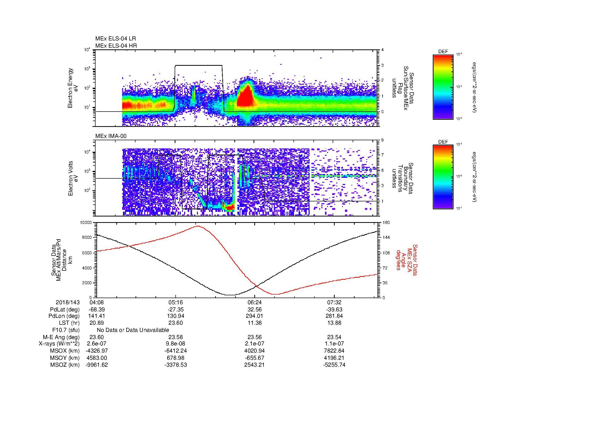Click the '07:32' time tick label

(x=334, y=302)
